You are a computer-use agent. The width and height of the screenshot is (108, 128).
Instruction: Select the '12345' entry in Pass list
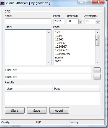pos(59,39)
